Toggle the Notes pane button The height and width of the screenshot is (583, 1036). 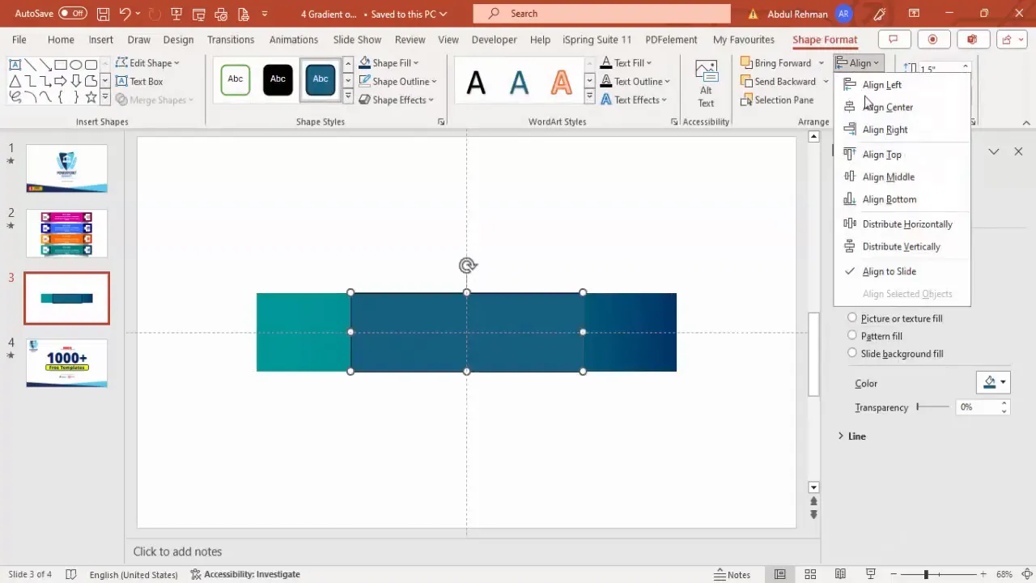click(732, 574)
